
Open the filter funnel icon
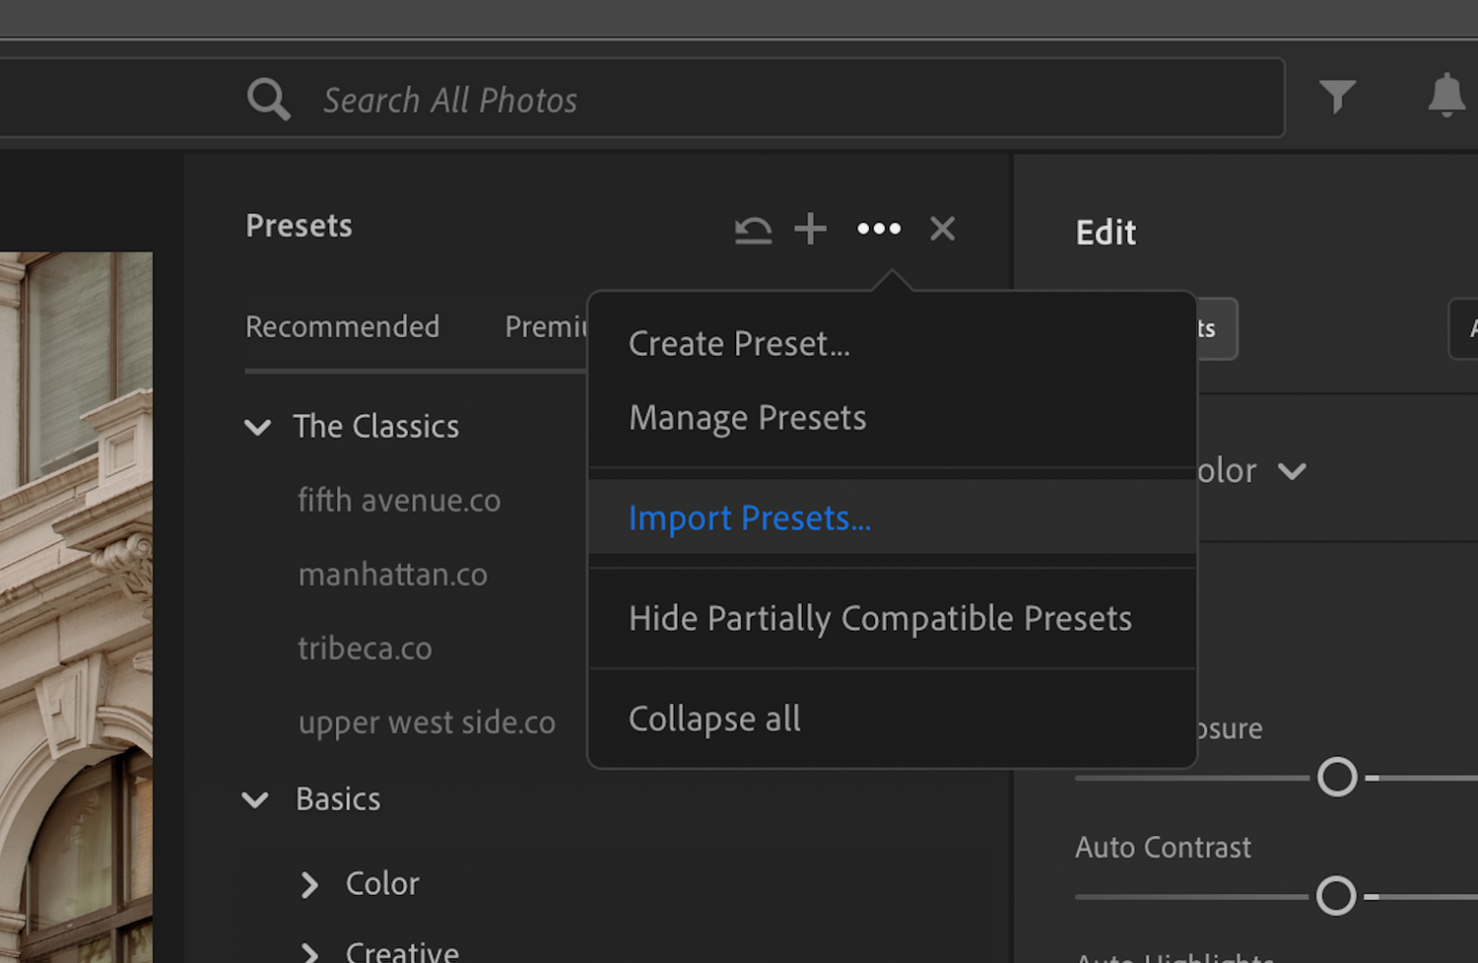(1337, 97)
